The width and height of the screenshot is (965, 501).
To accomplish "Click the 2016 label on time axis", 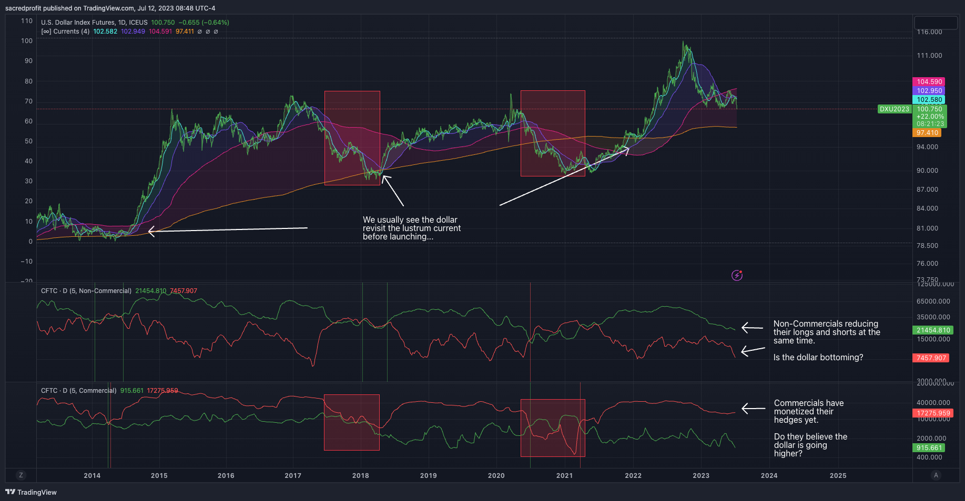I will coord(226,476).
